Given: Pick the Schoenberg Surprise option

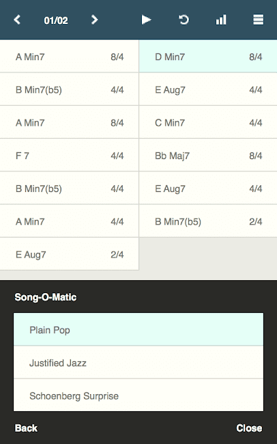Looking at the screenshot, I should click(x=138, y=396).
